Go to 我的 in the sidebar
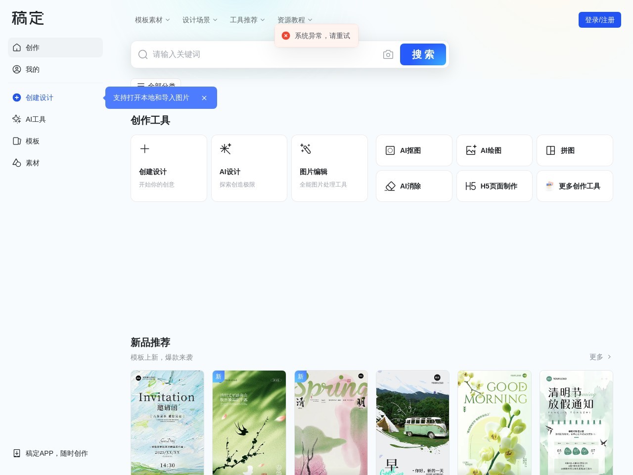Viewport: 633px width, 475px height. [x=33, y=69]
